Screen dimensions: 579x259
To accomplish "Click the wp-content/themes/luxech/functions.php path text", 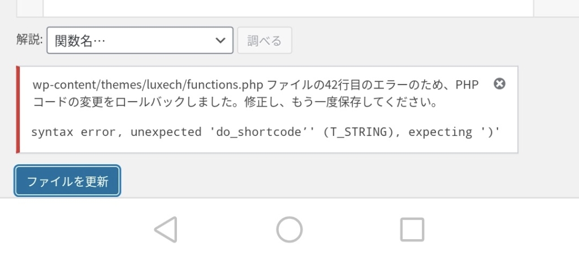I will pos(148,85).
